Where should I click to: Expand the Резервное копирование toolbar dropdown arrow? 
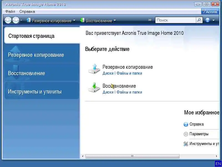(74, 21)
